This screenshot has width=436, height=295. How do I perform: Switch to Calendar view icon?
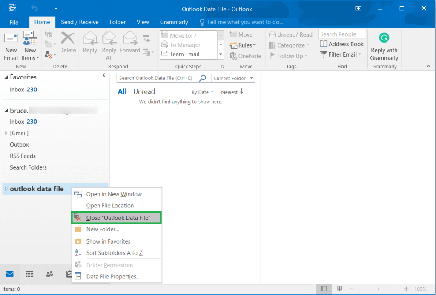(29, 274)
